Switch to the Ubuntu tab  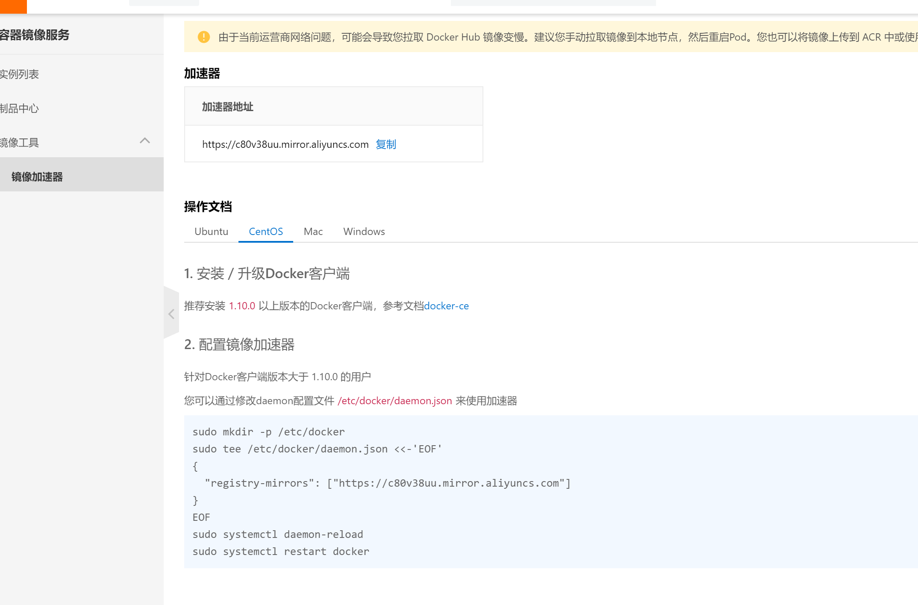click(x=211, y=231)
